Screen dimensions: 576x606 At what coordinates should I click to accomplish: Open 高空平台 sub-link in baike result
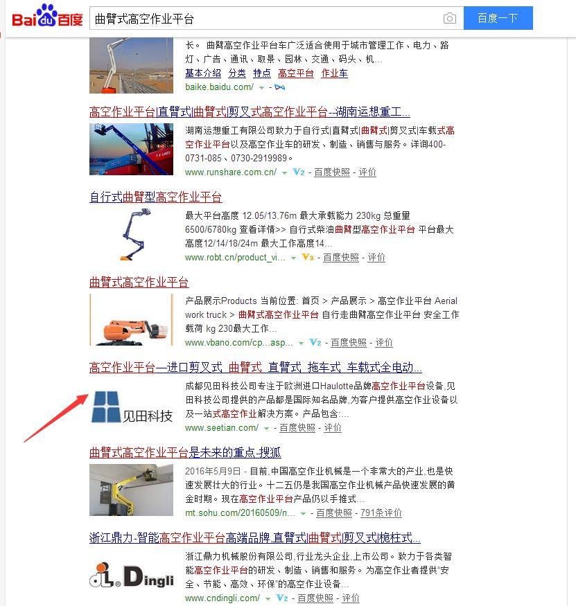click(x=295, y=73)
